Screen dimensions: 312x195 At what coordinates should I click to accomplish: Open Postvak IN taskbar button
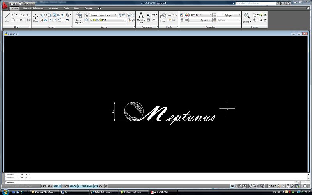pyautogui.click(x=44, y=192)
